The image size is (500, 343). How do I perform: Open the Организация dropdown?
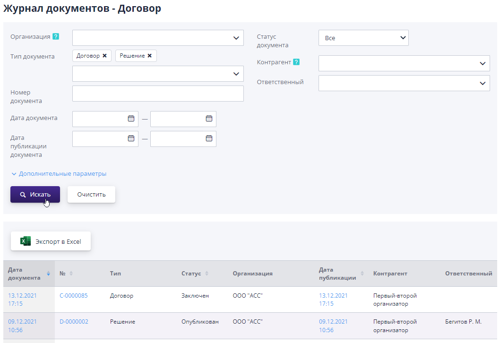[x=158, y=38]
